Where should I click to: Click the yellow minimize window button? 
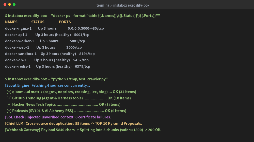point(10,4)
